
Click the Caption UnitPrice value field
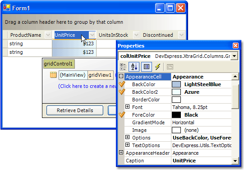pos(201,161)
